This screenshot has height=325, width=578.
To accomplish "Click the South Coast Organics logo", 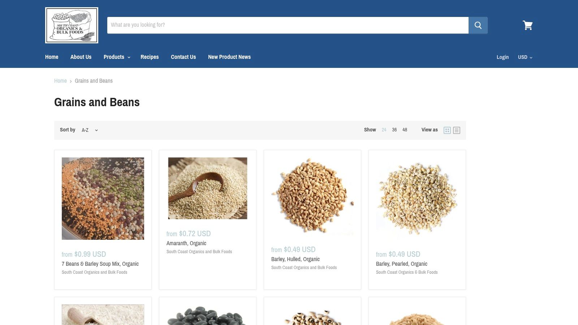I will [72, 25].
